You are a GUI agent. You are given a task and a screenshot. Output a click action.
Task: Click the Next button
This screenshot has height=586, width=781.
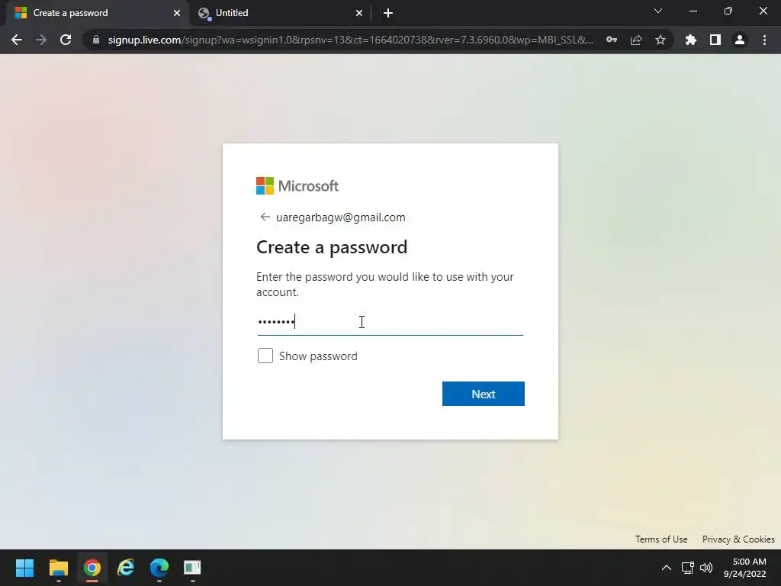(483, 394)
